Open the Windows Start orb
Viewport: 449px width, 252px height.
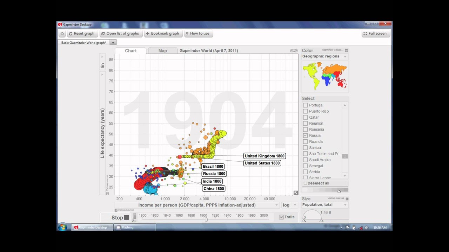[x=63, y=227]
